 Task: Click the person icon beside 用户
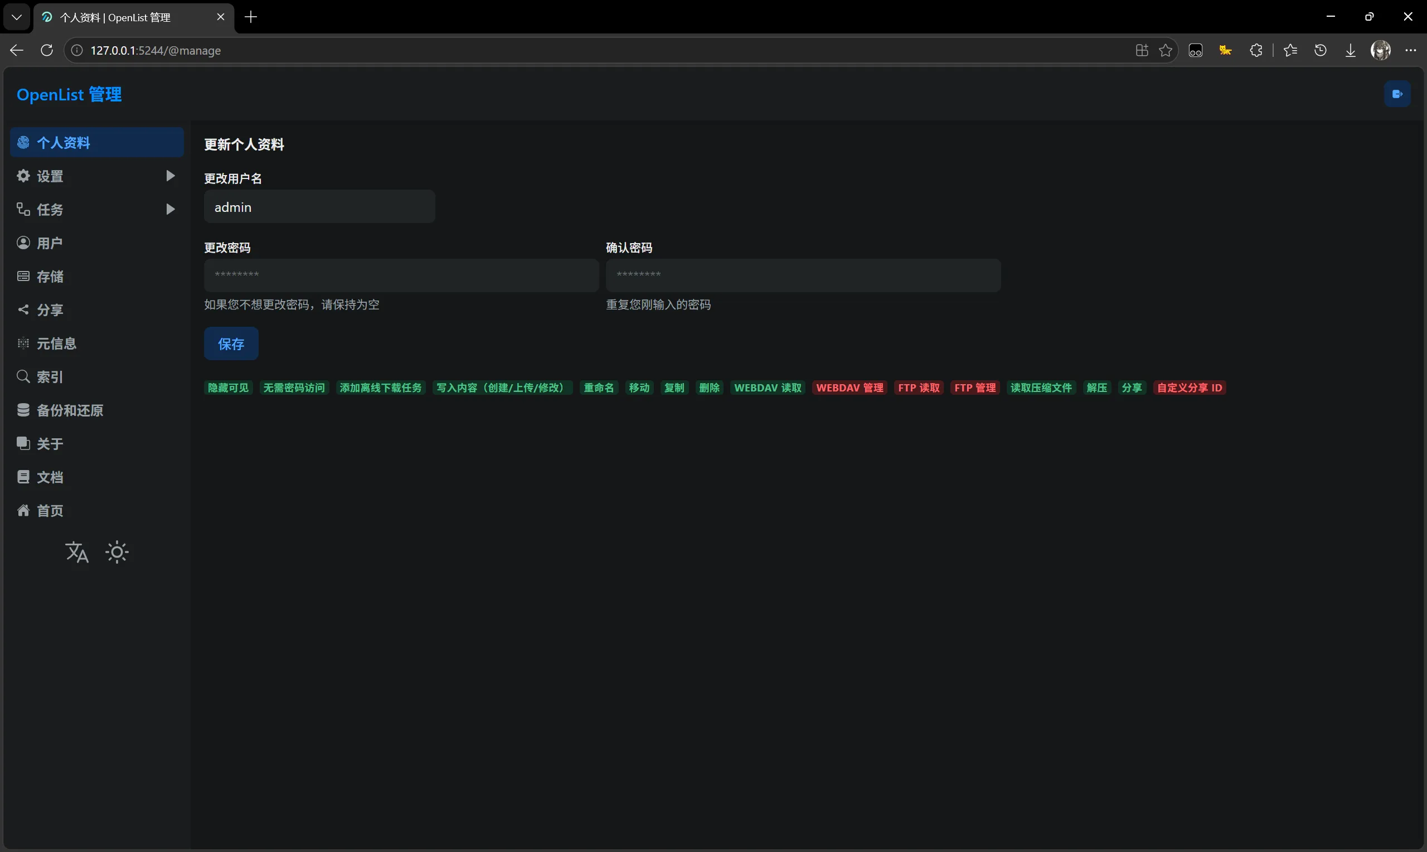pyautogui.click(x=23, y=243)
